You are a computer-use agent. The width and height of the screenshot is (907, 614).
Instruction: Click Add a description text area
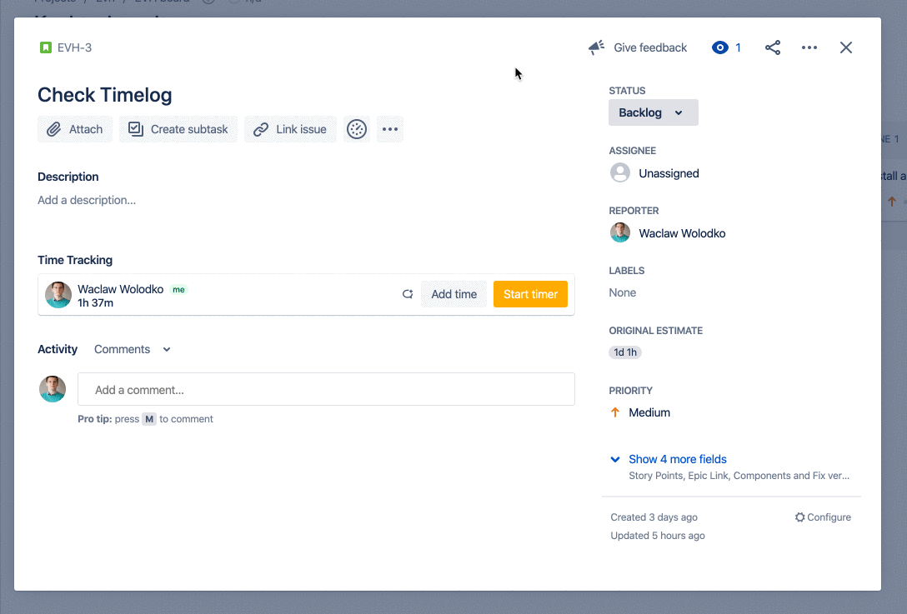(x=87, y=200)
